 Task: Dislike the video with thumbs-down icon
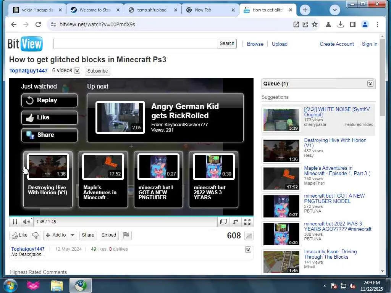click(x=36, y=235)
